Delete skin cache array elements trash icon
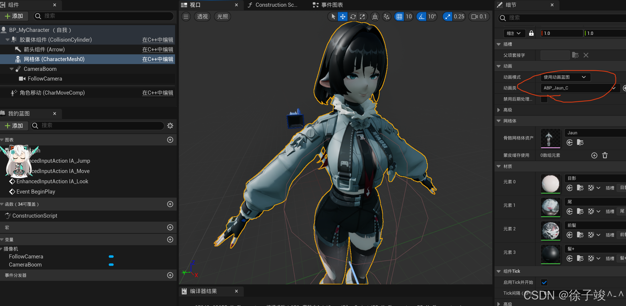This screenshot has height=306, width=626. [605, 155]
